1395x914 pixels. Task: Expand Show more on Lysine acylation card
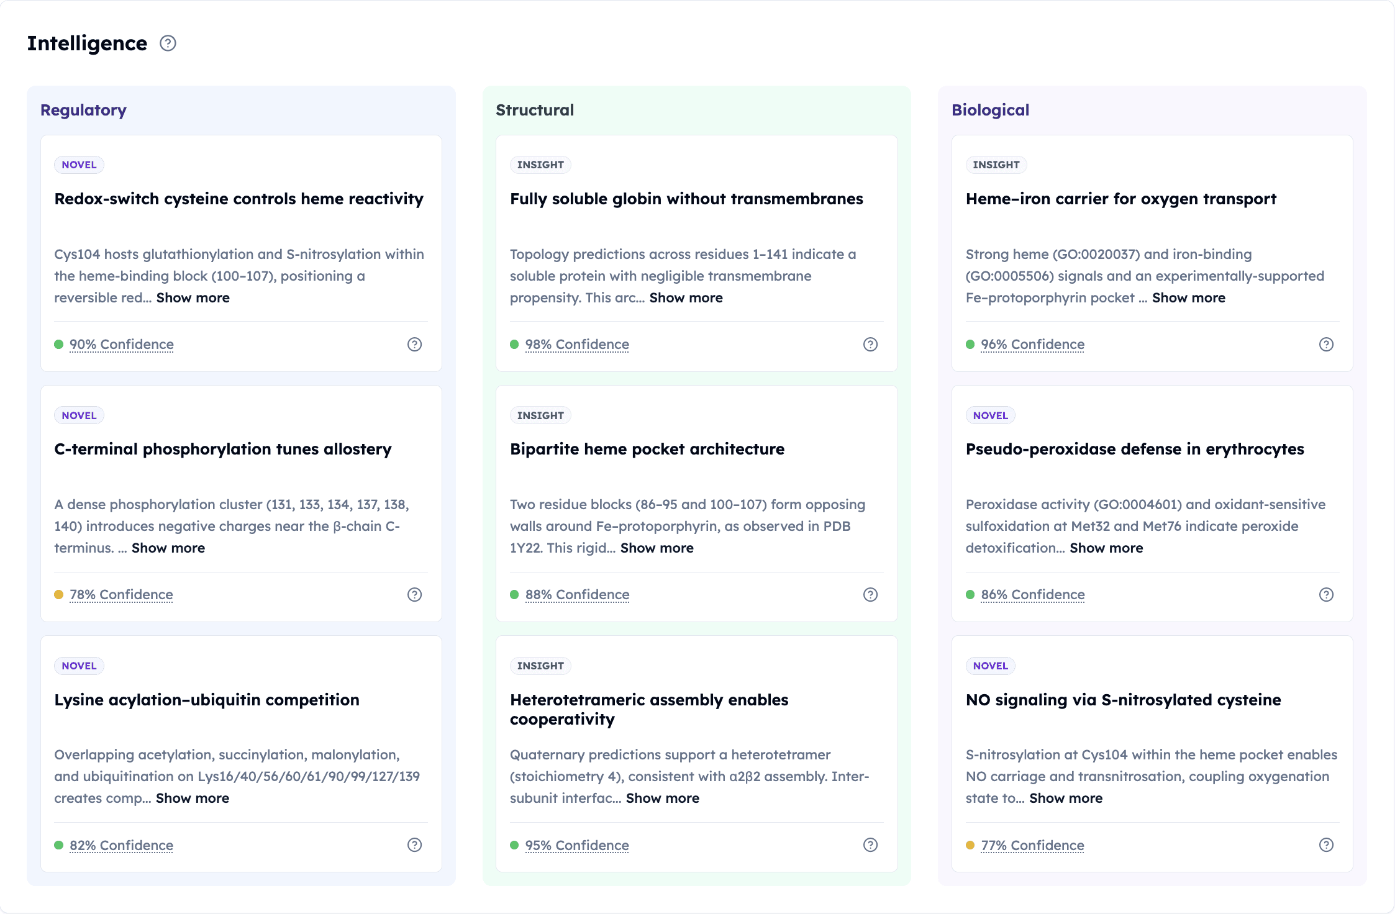[192, 799]
